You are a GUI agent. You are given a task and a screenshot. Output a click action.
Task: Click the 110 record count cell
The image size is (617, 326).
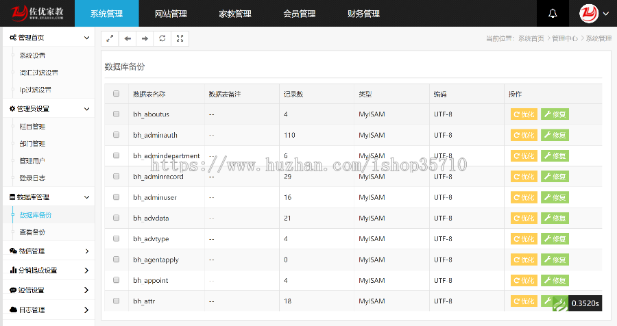[x=289, y=136]
